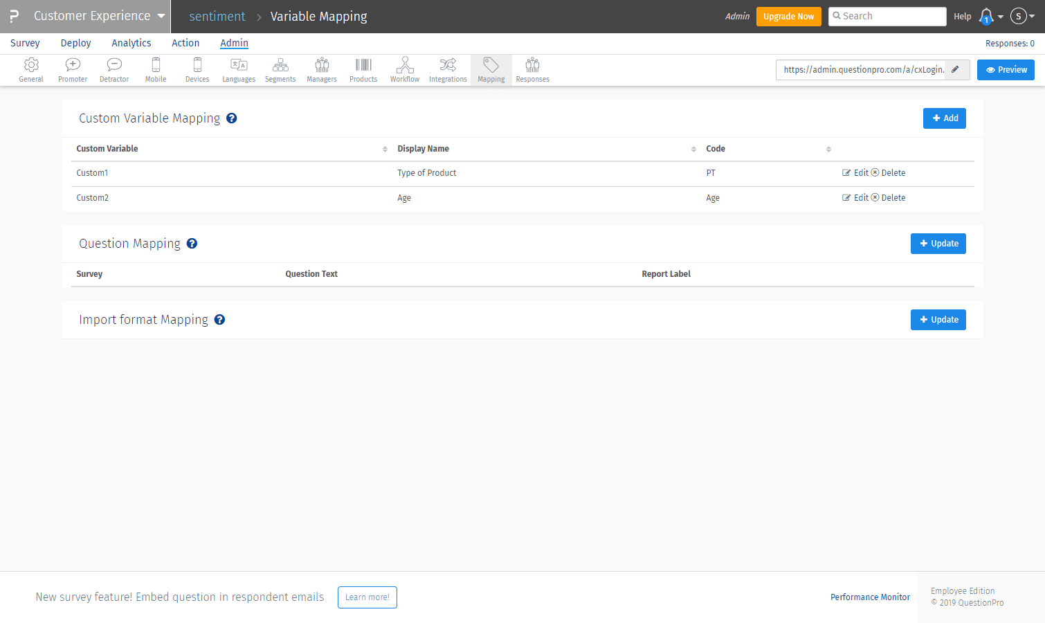Click the pencil icon to edit survey URL
This screenshot has height=623, width=1045.
coord(956,70)
